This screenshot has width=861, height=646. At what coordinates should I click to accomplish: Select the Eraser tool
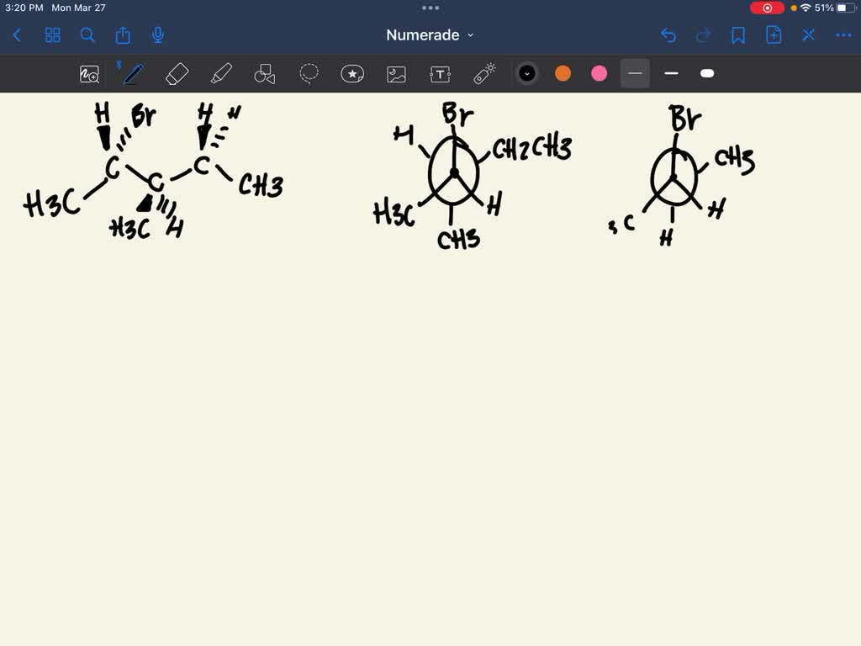click(177, 73)
